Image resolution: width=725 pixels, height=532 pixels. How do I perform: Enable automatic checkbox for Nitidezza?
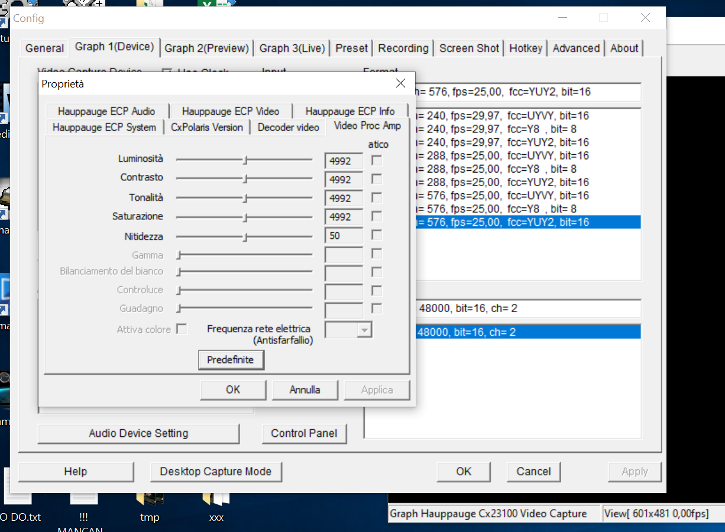pos(376,235)
